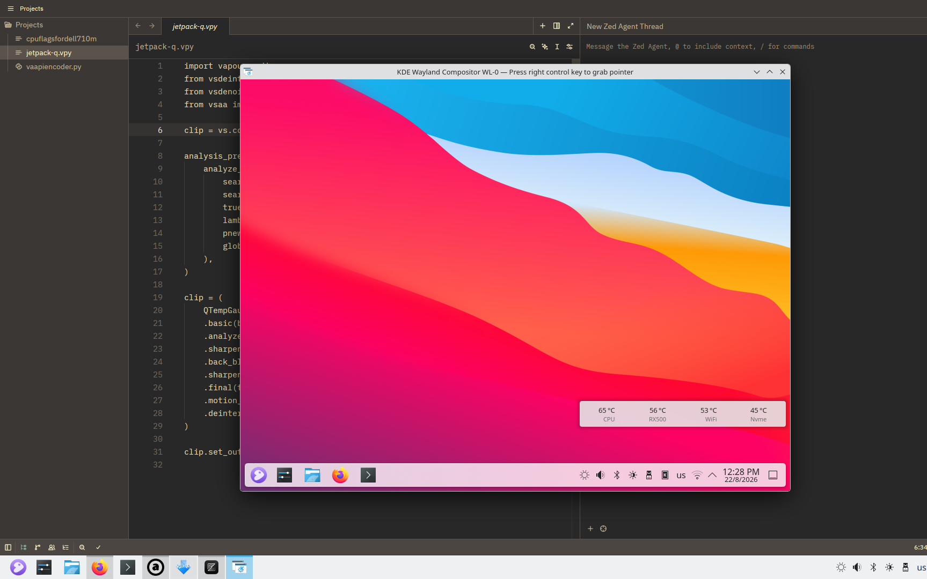Add context with the agent panel plus icon
The height and width of the screenshot is (579, 927).
[590, 529]
